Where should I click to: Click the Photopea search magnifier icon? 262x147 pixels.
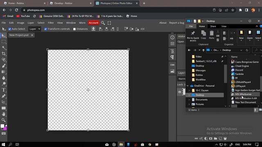pos(103,23)
